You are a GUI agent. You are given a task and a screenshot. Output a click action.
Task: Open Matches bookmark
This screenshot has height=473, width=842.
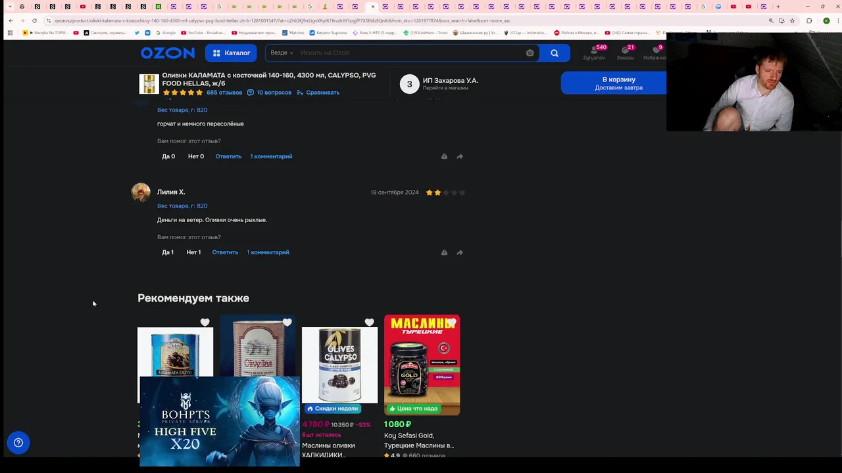pos(294,32)
